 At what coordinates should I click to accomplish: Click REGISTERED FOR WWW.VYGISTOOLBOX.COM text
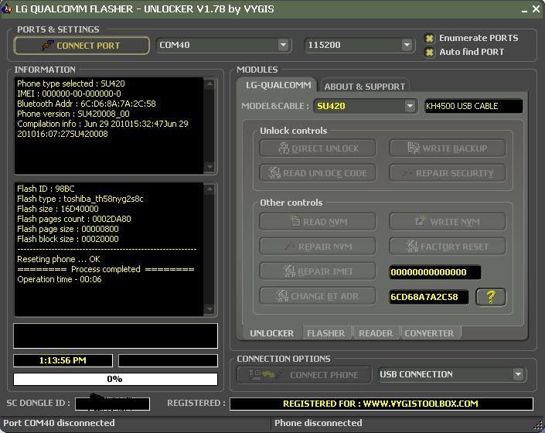(x=380, y=404)
